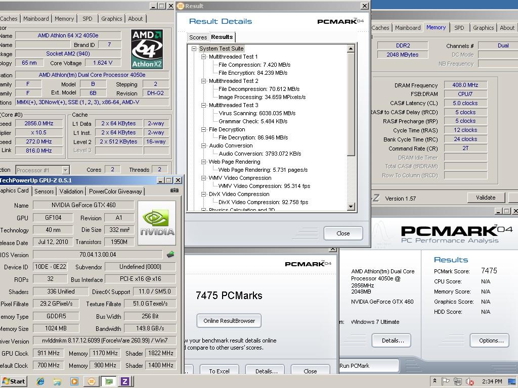518x388 pixels.
Task: Collapse the Multithreaded Test 2 node
Action: click(204, 81)
